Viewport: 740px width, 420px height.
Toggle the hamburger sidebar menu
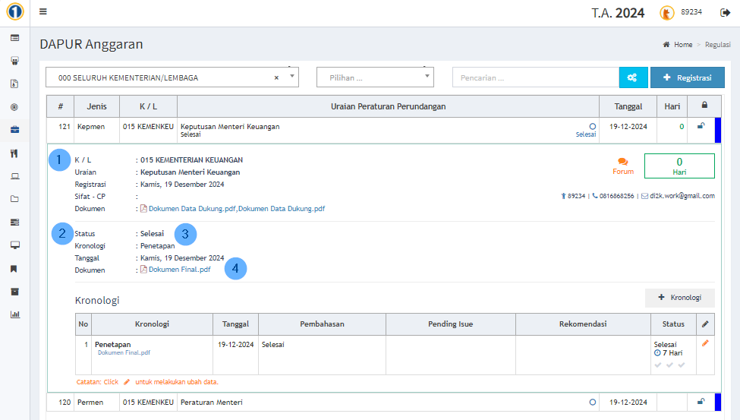pos(43,12)
